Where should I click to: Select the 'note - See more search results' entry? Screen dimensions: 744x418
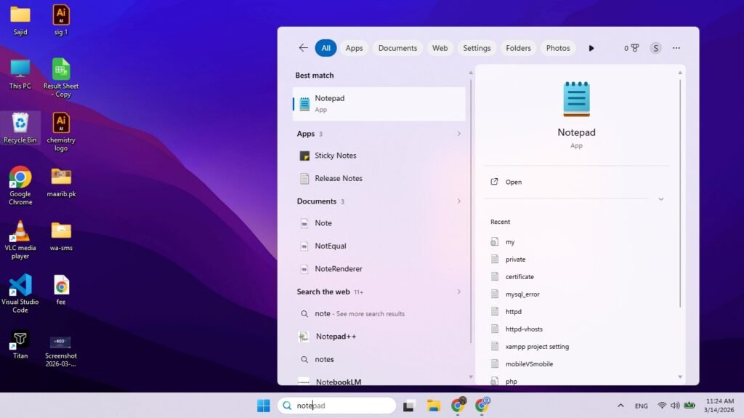tap(379, 313)
